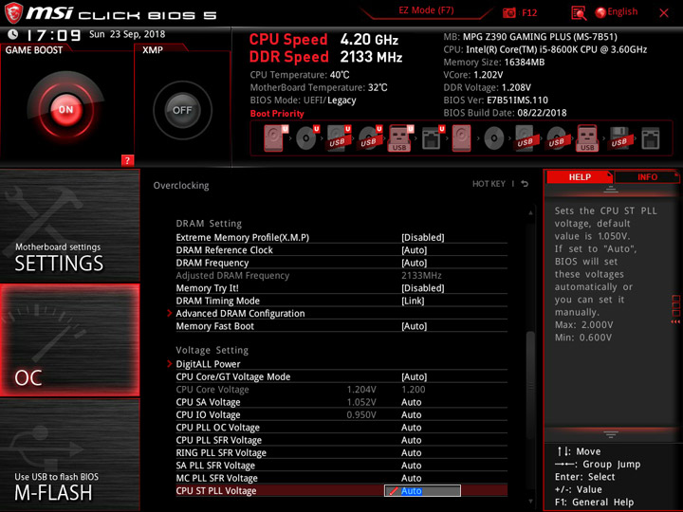Screen dimensions: 683x512
Task: Open the OC overclocking section
Action: coord(69,340)
